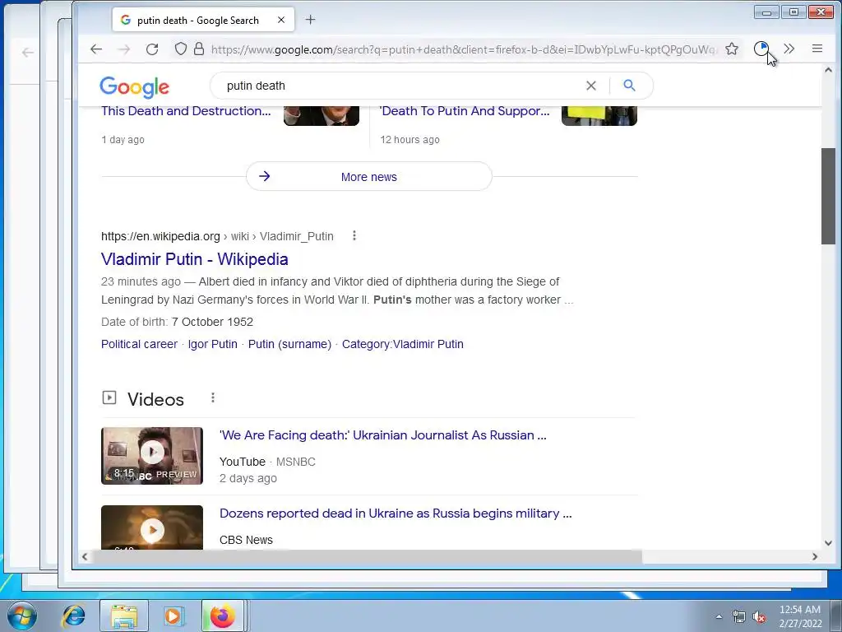Click the scroll down arrow of the page
The width and height of the screenshot is (842, 632).
828,543
